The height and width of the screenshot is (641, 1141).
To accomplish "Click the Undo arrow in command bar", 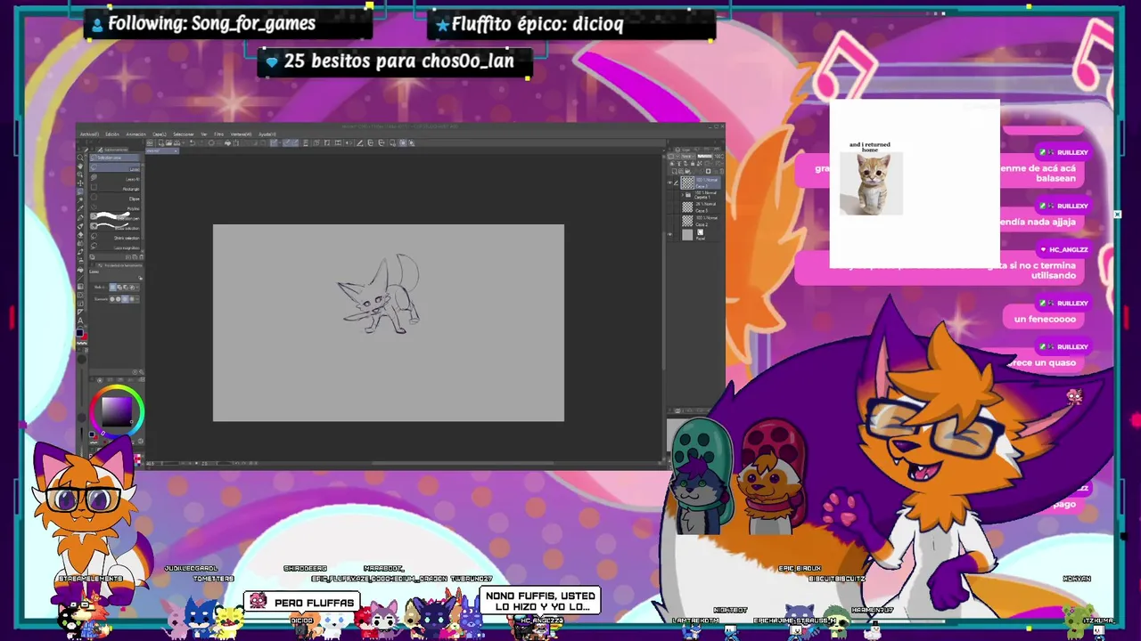I will [193, 142].
